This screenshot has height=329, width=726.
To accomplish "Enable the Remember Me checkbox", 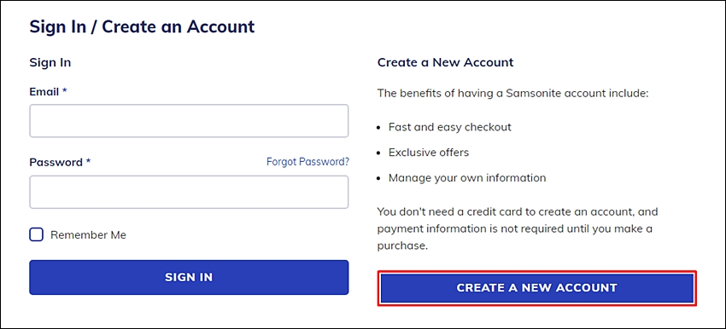I will point(36,234).
